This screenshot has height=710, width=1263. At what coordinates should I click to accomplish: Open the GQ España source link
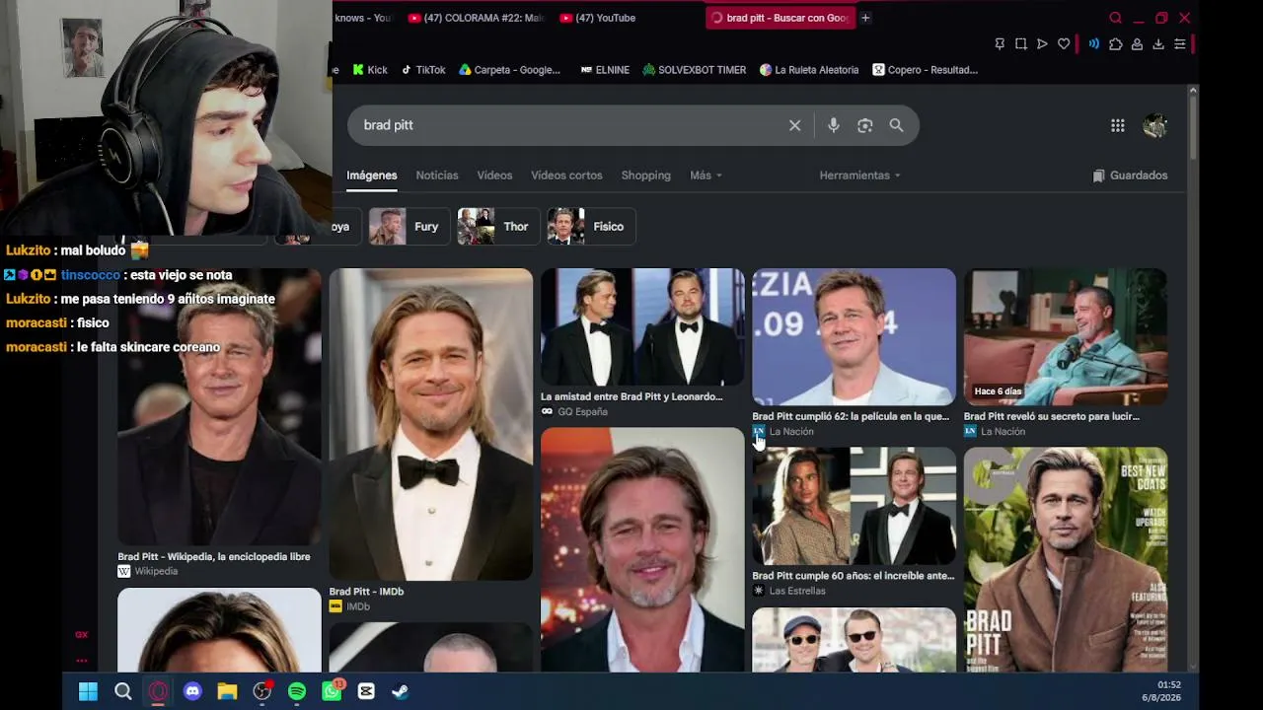pyautogui.click(x=574, y=412)
